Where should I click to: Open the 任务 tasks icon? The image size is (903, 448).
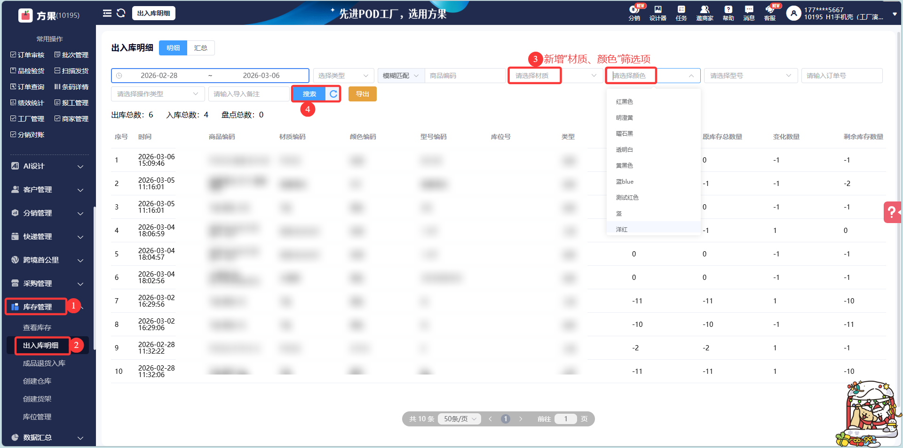[x=681, y=13]
